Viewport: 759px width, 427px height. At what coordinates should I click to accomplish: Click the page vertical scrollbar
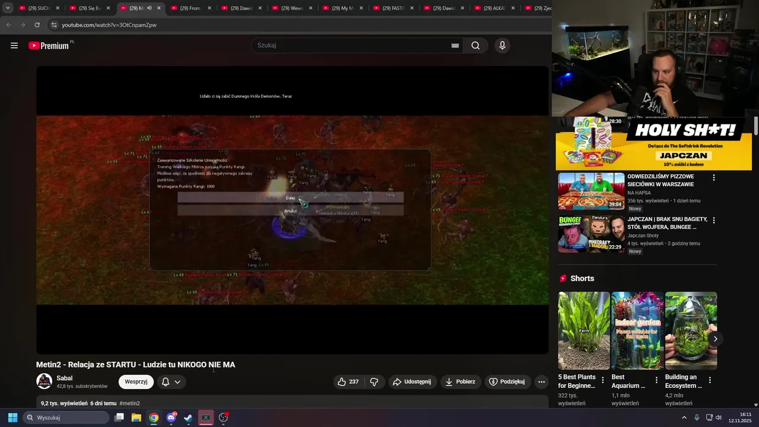(756, 126)
